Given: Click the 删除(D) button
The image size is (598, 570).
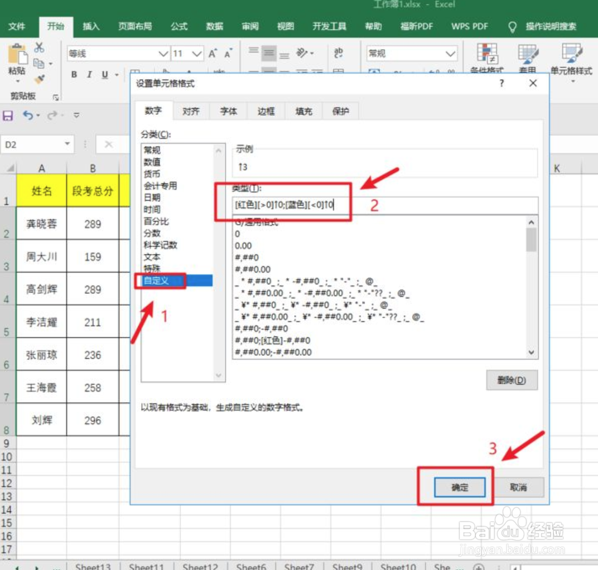Looking at the screenshot, I should 512,380.
